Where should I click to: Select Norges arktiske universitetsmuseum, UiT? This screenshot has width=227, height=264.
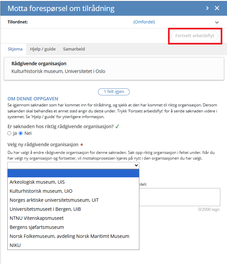(x=54, y=200)
